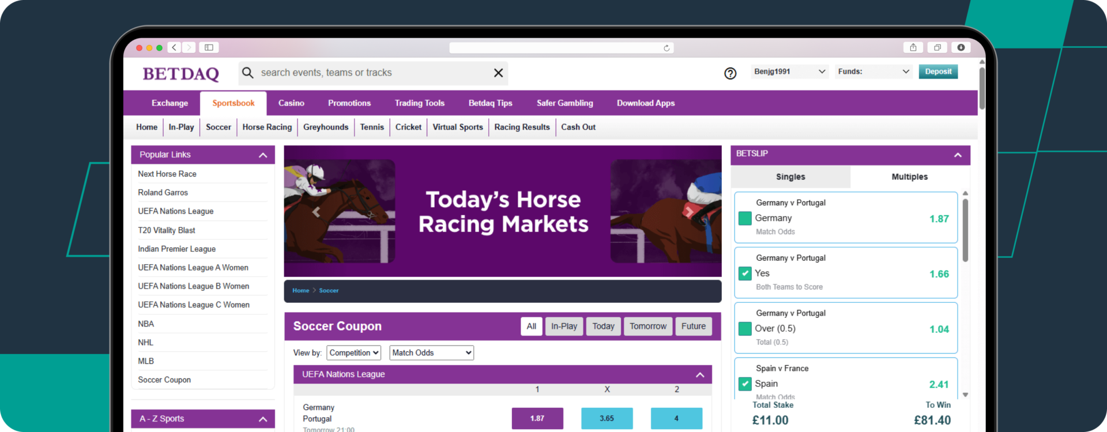Open Roland Garros link
This screenshot has width=1107, height=432.
click(163, 193)
